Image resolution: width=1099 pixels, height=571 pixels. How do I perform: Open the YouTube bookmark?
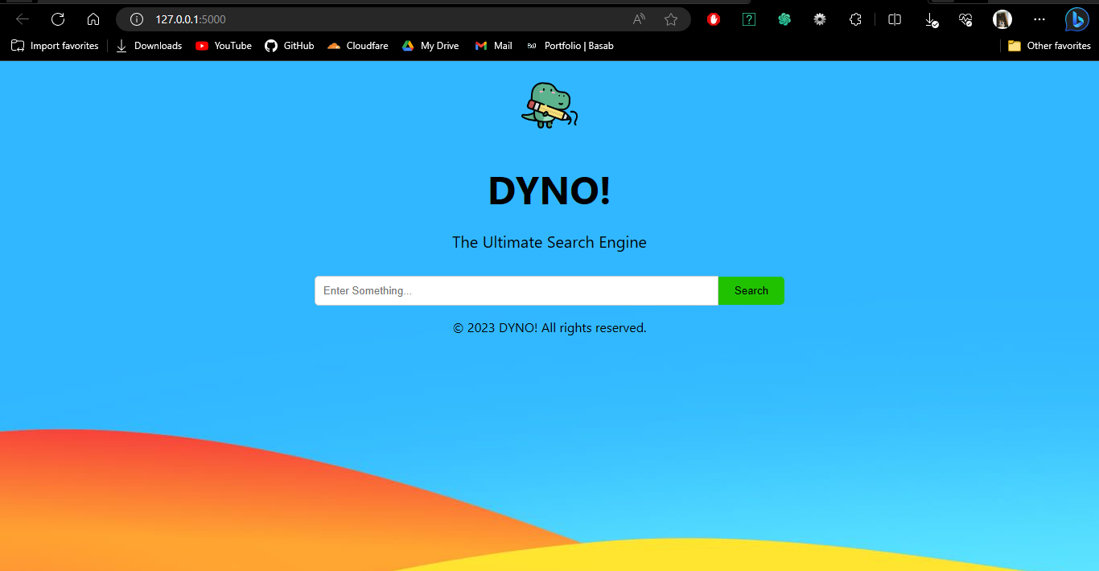click(x=224, y=46)
